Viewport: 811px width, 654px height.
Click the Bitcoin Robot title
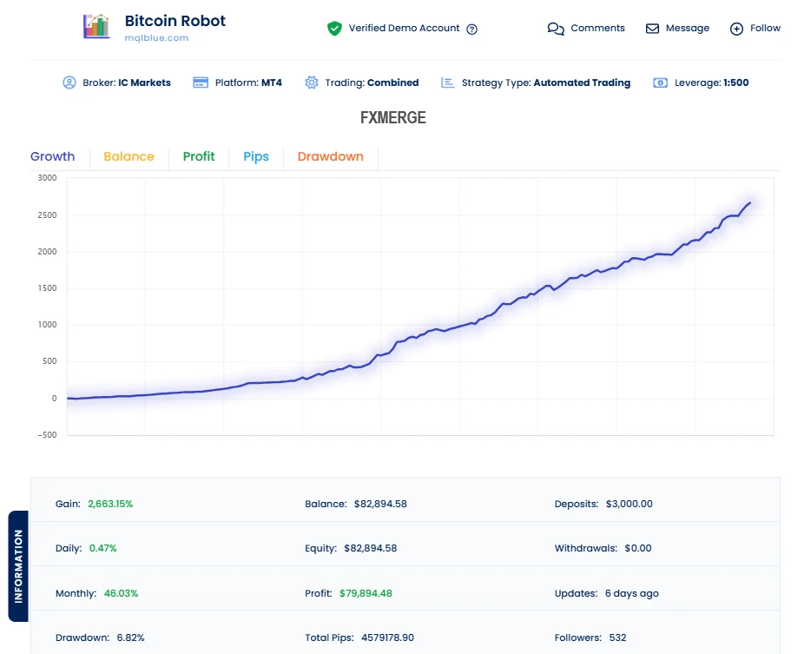pyautogui.click(x=175, y=20)
